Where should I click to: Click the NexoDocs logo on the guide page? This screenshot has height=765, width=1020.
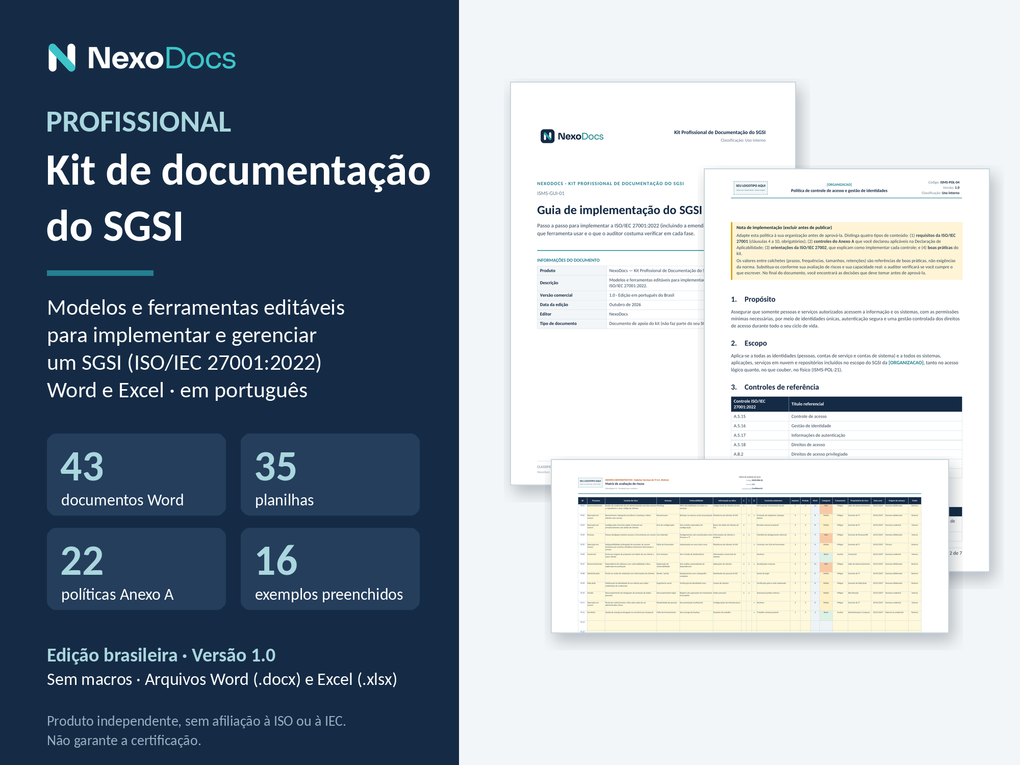572,136
